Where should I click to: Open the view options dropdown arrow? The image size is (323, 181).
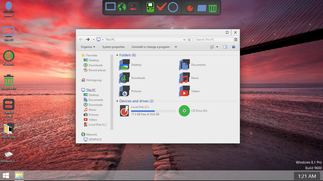tap(217, 47)
